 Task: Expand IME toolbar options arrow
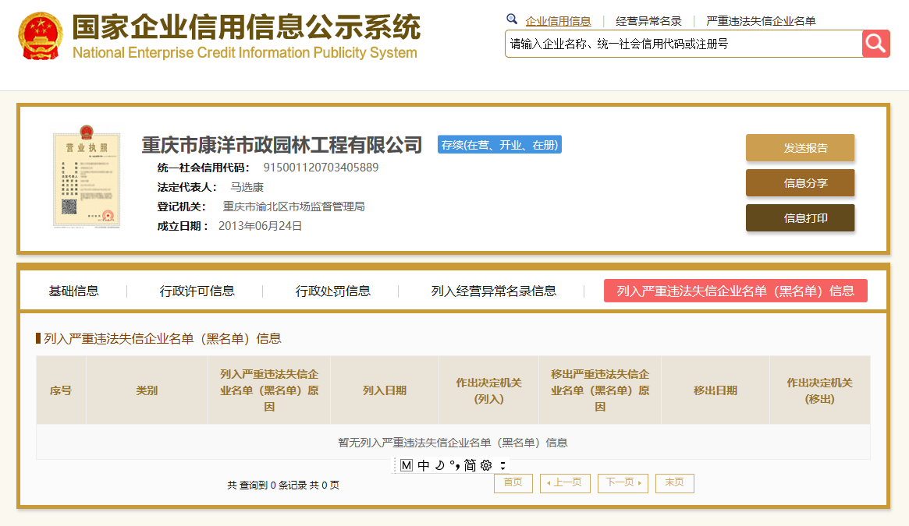point(502,465)
